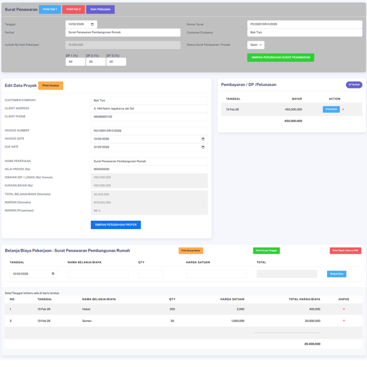Click Print Tabel / Save to PDF
Image resolution: width=367 pixels, height=367 pixels.
pos(345,251)
